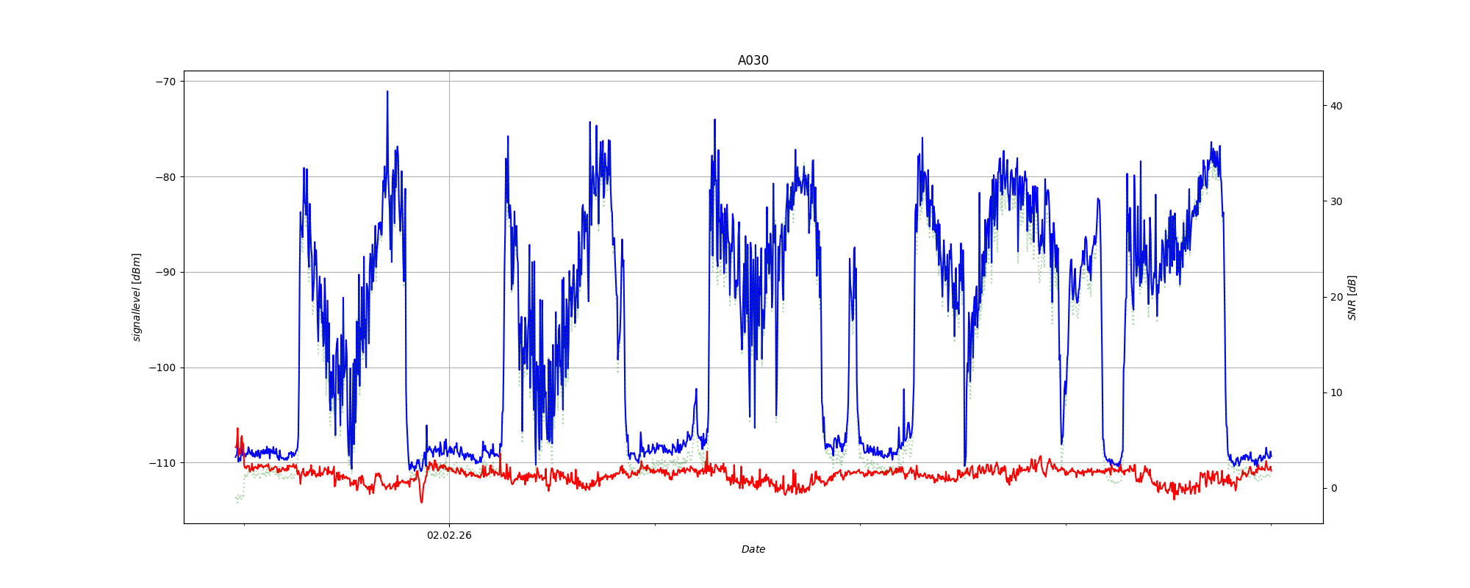Click the 10 tick on SNR axis
The width and height of the screenshot is (1470, 588).
pyautogui.click(x=1335, y=392)
